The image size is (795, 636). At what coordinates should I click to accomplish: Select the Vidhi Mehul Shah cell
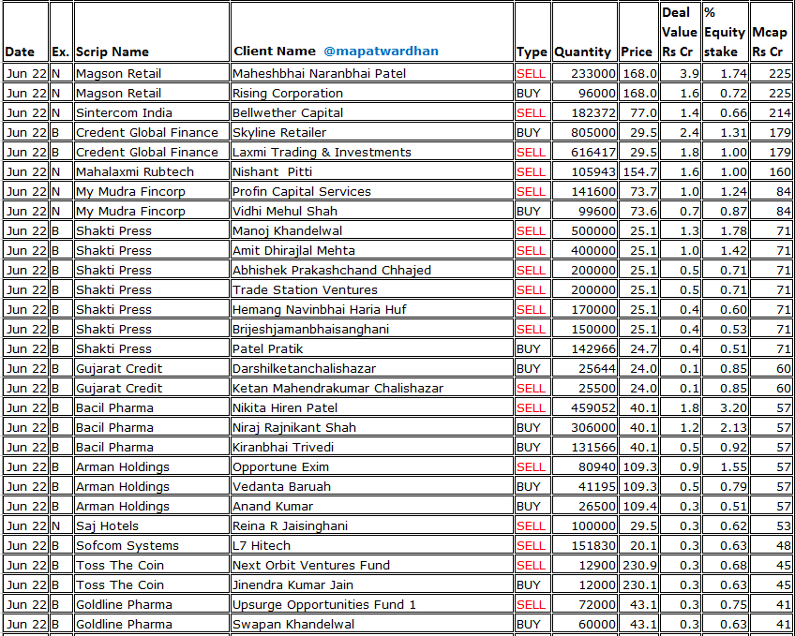371,211
